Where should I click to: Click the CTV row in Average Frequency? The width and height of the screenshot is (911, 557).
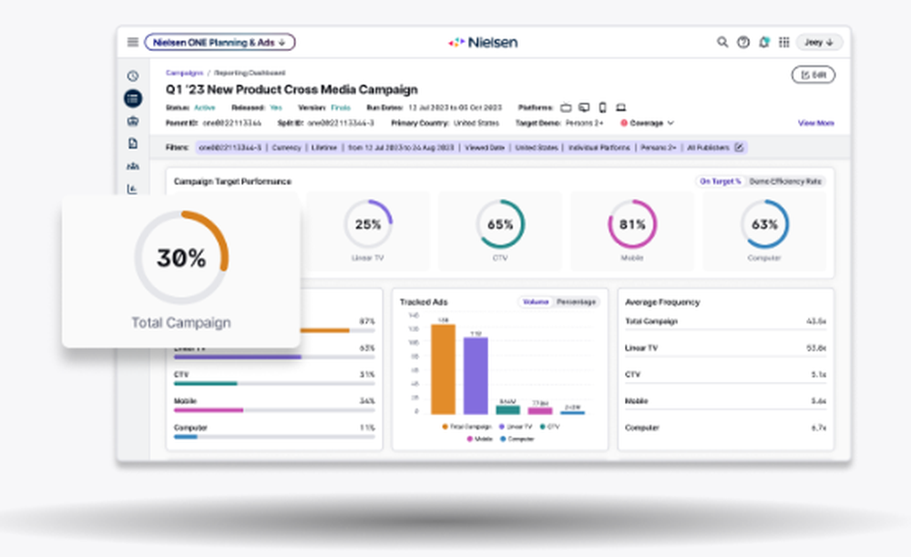pyautogui.click(x=726, y=375)
